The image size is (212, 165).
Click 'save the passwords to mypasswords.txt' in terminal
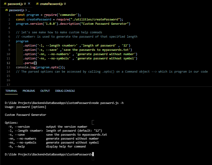coord(76,135)
